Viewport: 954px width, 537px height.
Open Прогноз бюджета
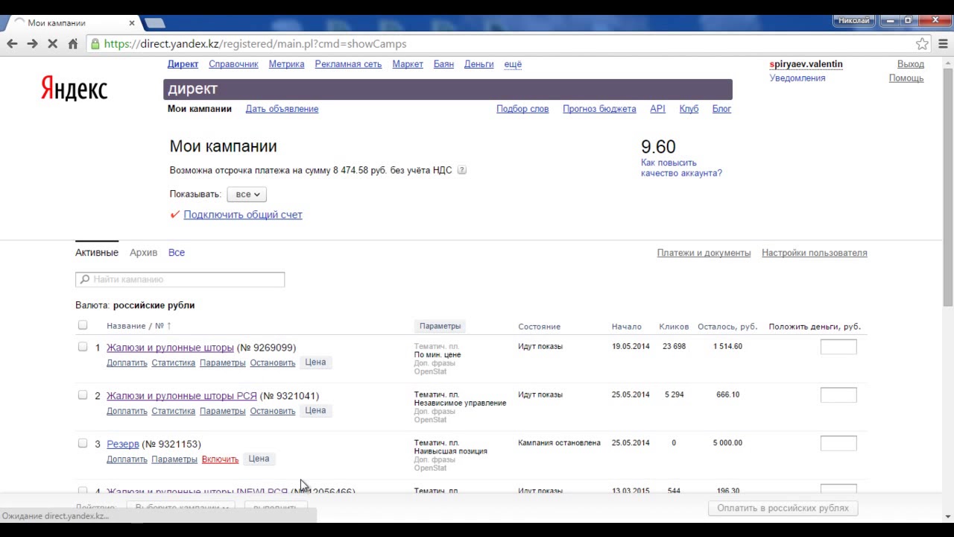point(599,109)
